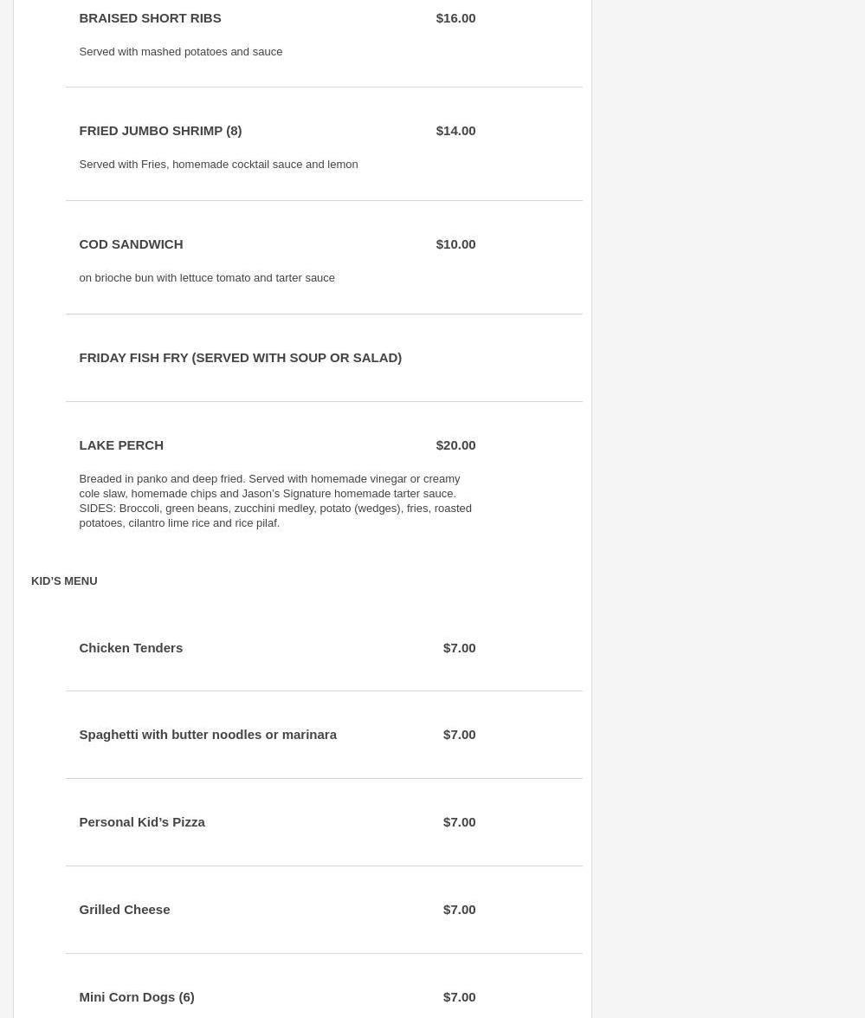
Task: Click the $20.00 Lake Perch price
Action: [x=455, y=445]
